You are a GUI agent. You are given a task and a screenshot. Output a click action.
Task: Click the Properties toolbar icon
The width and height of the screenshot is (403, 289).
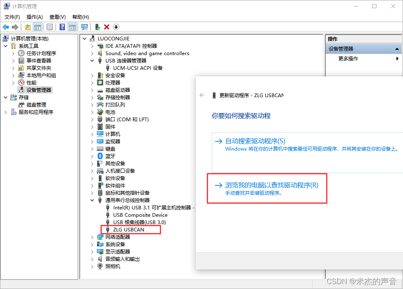[49, 27]
